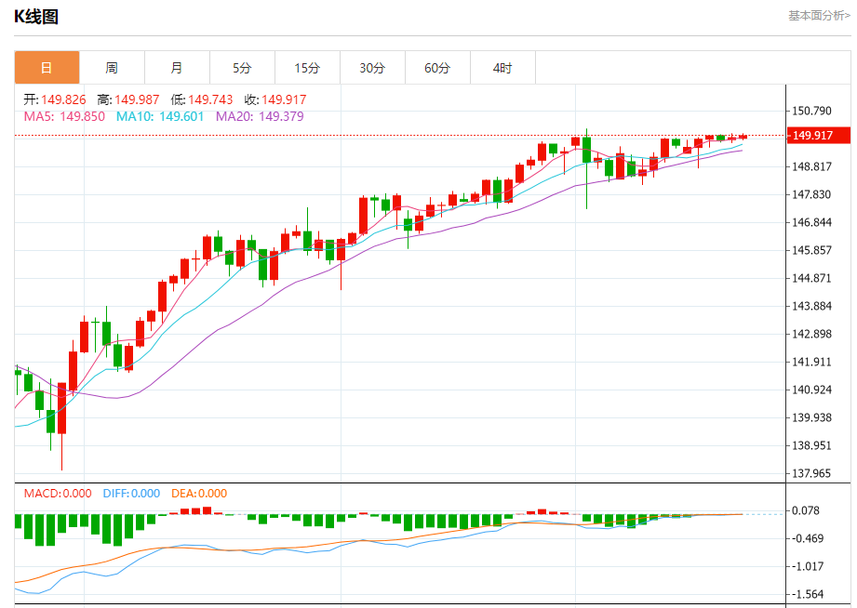
Task: Click the -0.469 MACD axis label
Action: [x=808, y=538]
